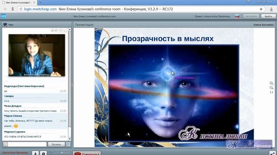This screenshot has height=155, width=277.
Task: Click the browser back arrow
Action: tap(6, 9)
